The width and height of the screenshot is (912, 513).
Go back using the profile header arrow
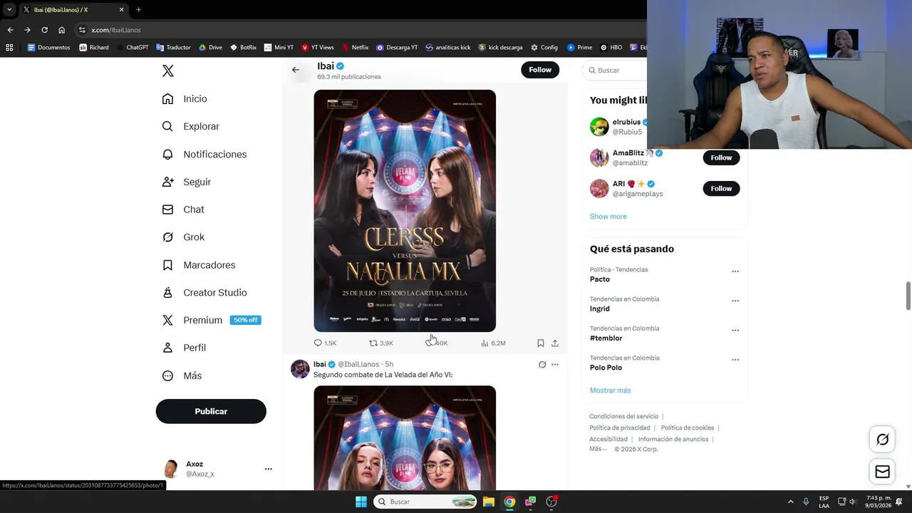296,70
